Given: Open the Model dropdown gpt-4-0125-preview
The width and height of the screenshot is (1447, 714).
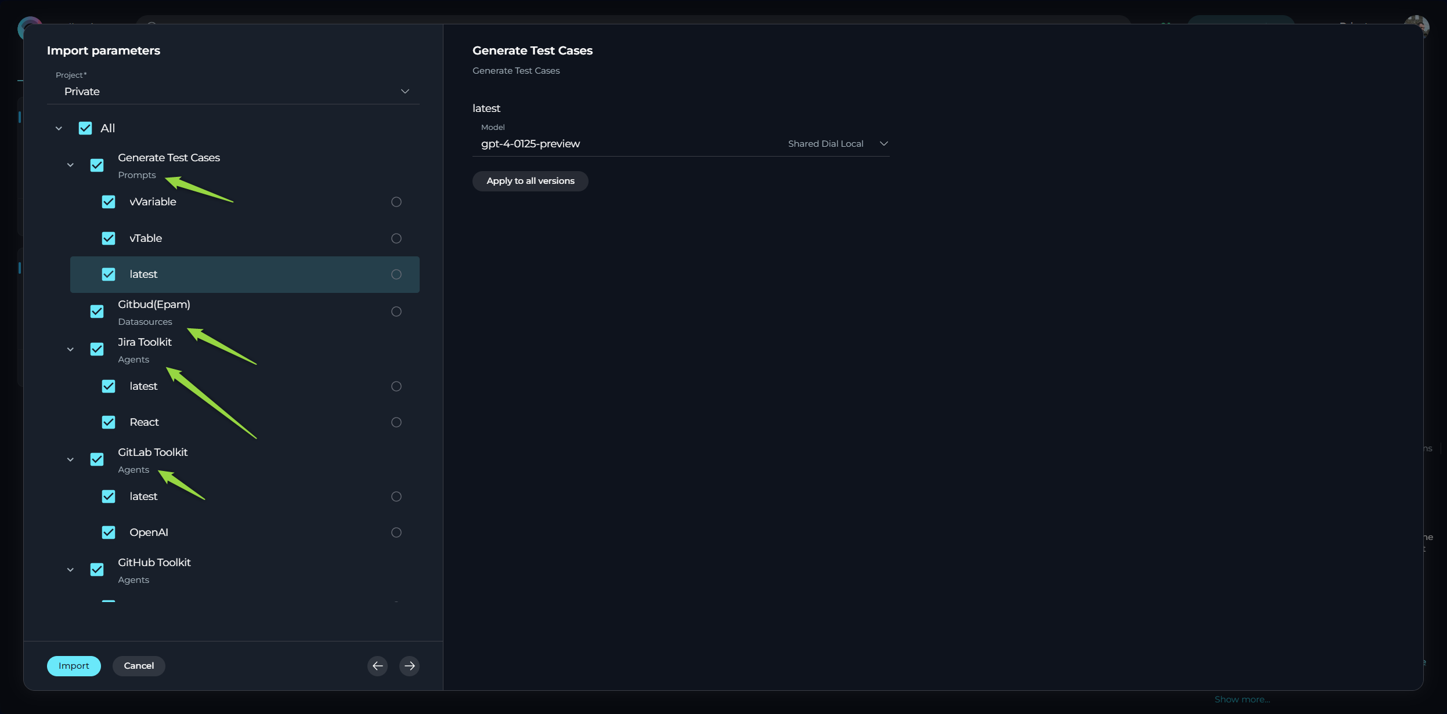Looking at the screenshot, I should pyautogui.click(x=681, y=144).
